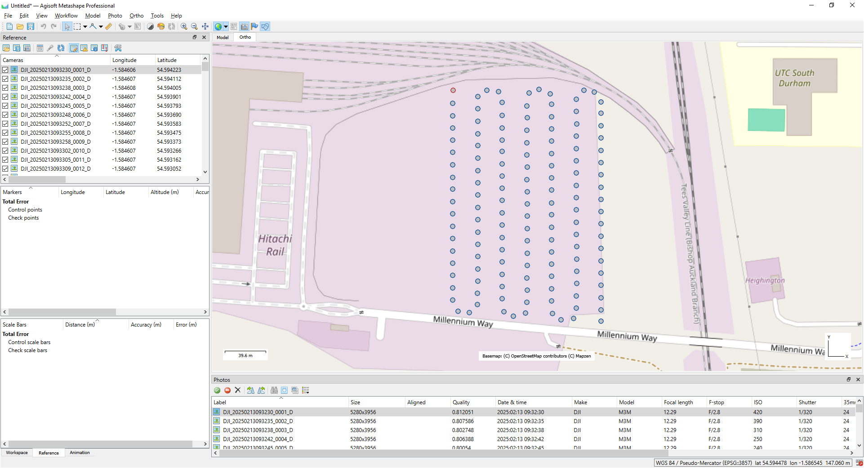Open the disabled gray tool's dropdown arrow

point(129,26)
